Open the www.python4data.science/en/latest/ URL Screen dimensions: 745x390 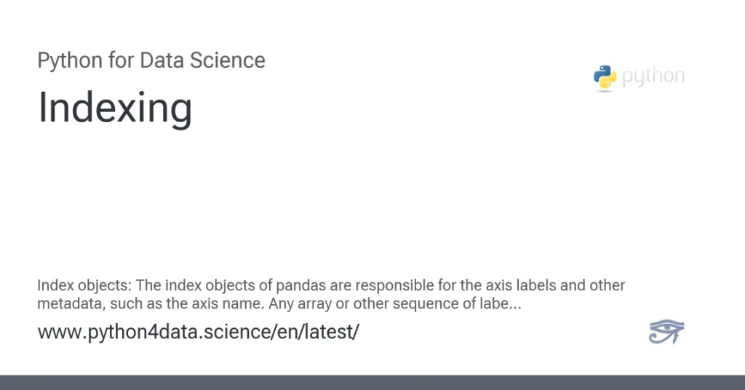click(x=198, y=332)
